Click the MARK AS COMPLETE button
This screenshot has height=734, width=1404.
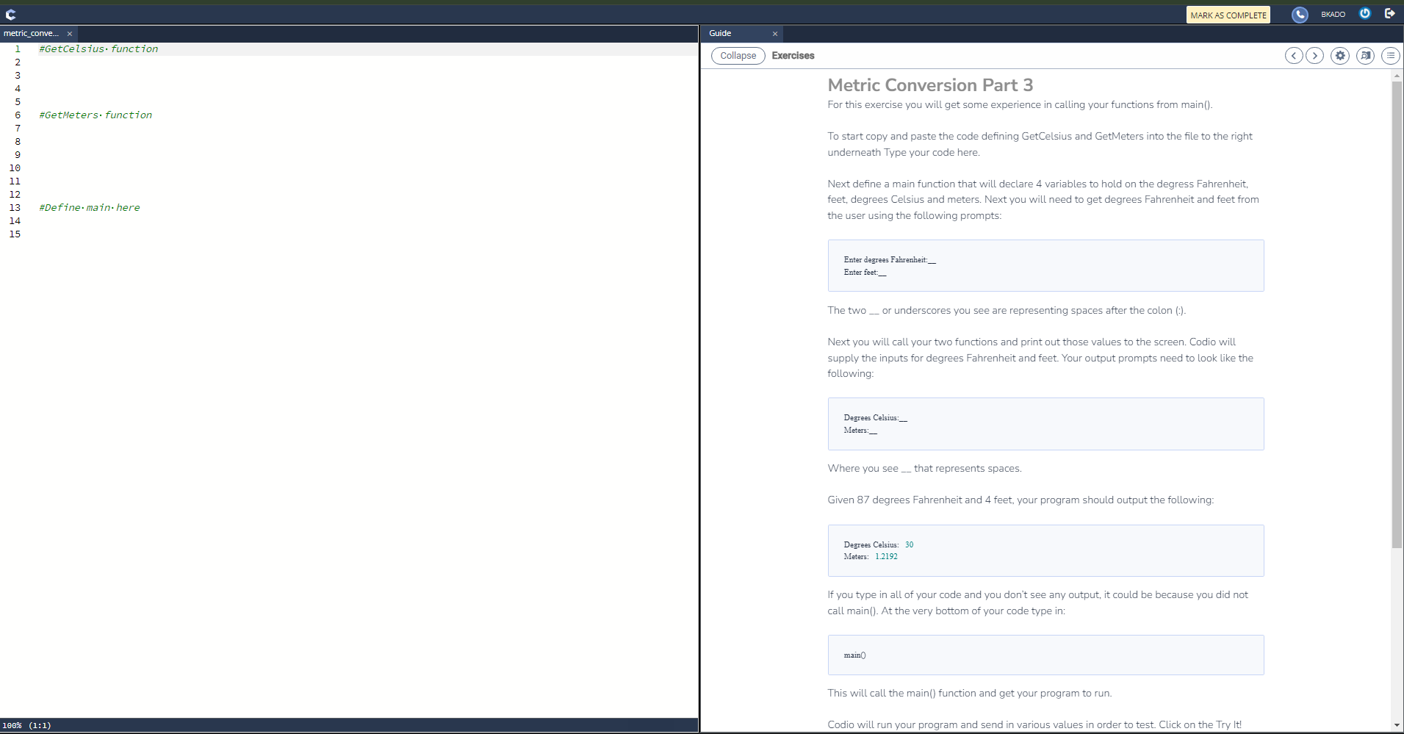click(x=1228, y=14)
